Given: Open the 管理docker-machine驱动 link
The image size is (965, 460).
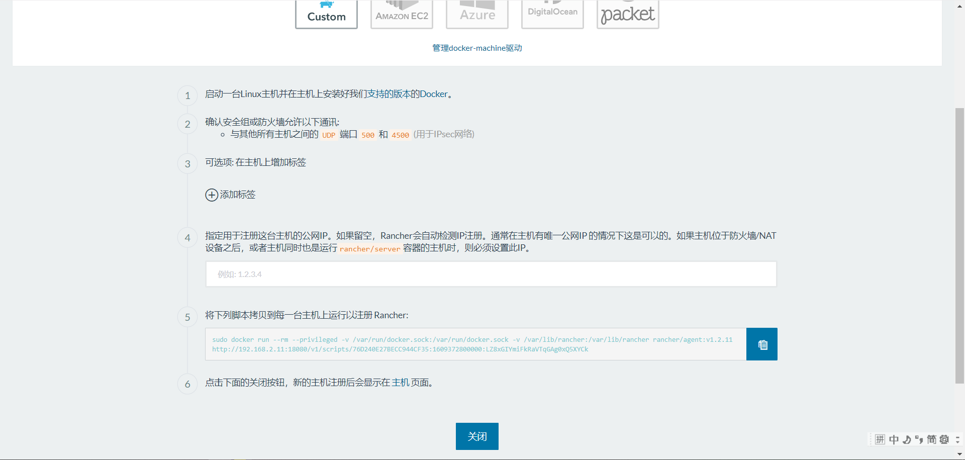Looking at the screenshot, I should point(476,48).
